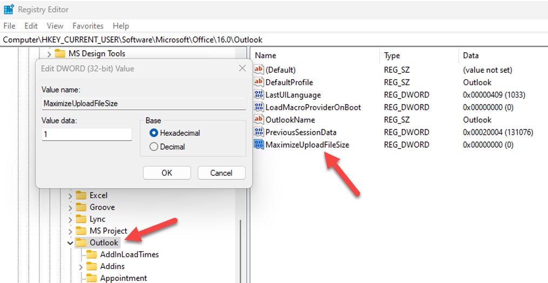The height and width of the screenshot is (283, 548).
Task: Select the Hexadecimal base option
Action: (153, 133)
